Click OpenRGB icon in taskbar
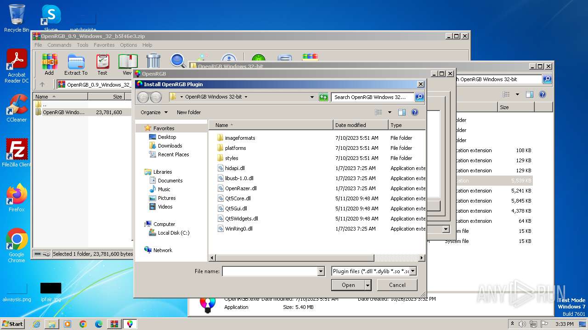 130,324
